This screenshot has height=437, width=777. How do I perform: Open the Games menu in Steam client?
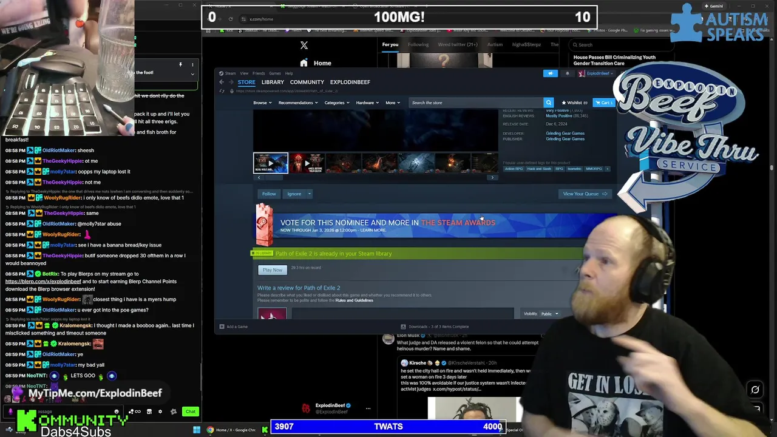pos(275,73)
